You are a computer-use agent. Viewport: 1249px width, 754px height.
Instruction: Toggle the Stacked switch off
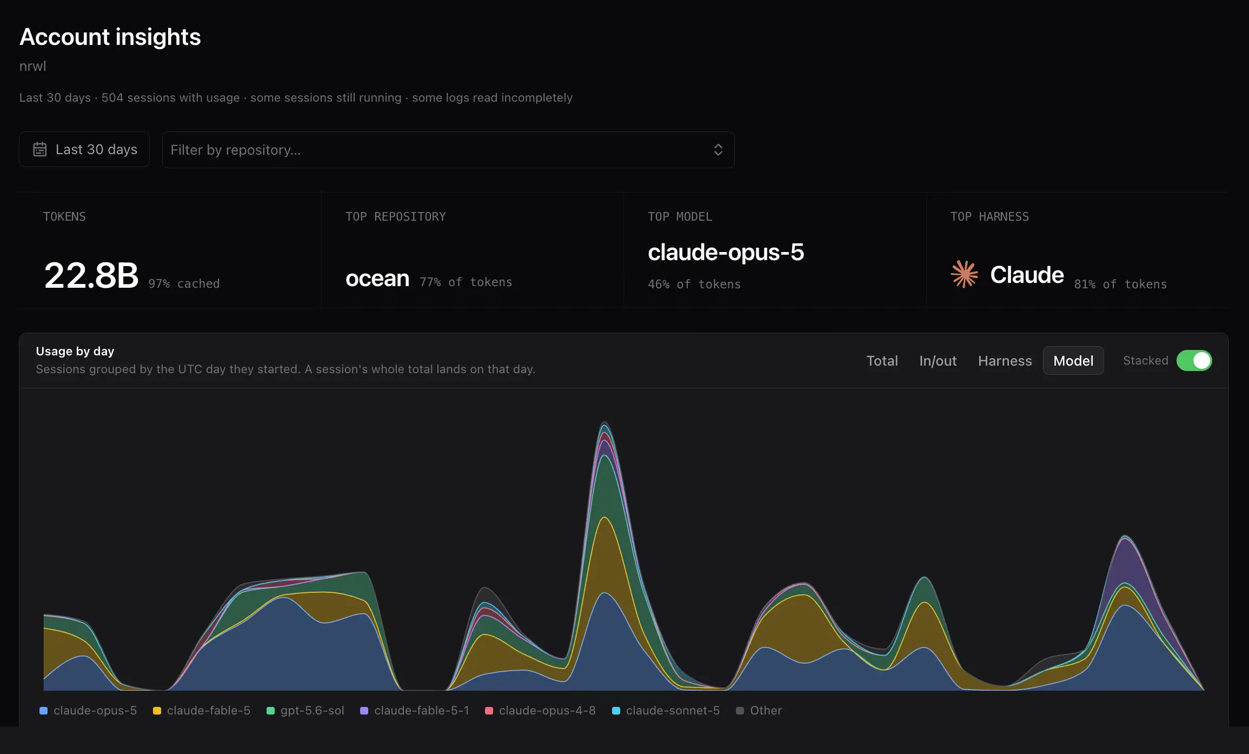[1194, 361]
